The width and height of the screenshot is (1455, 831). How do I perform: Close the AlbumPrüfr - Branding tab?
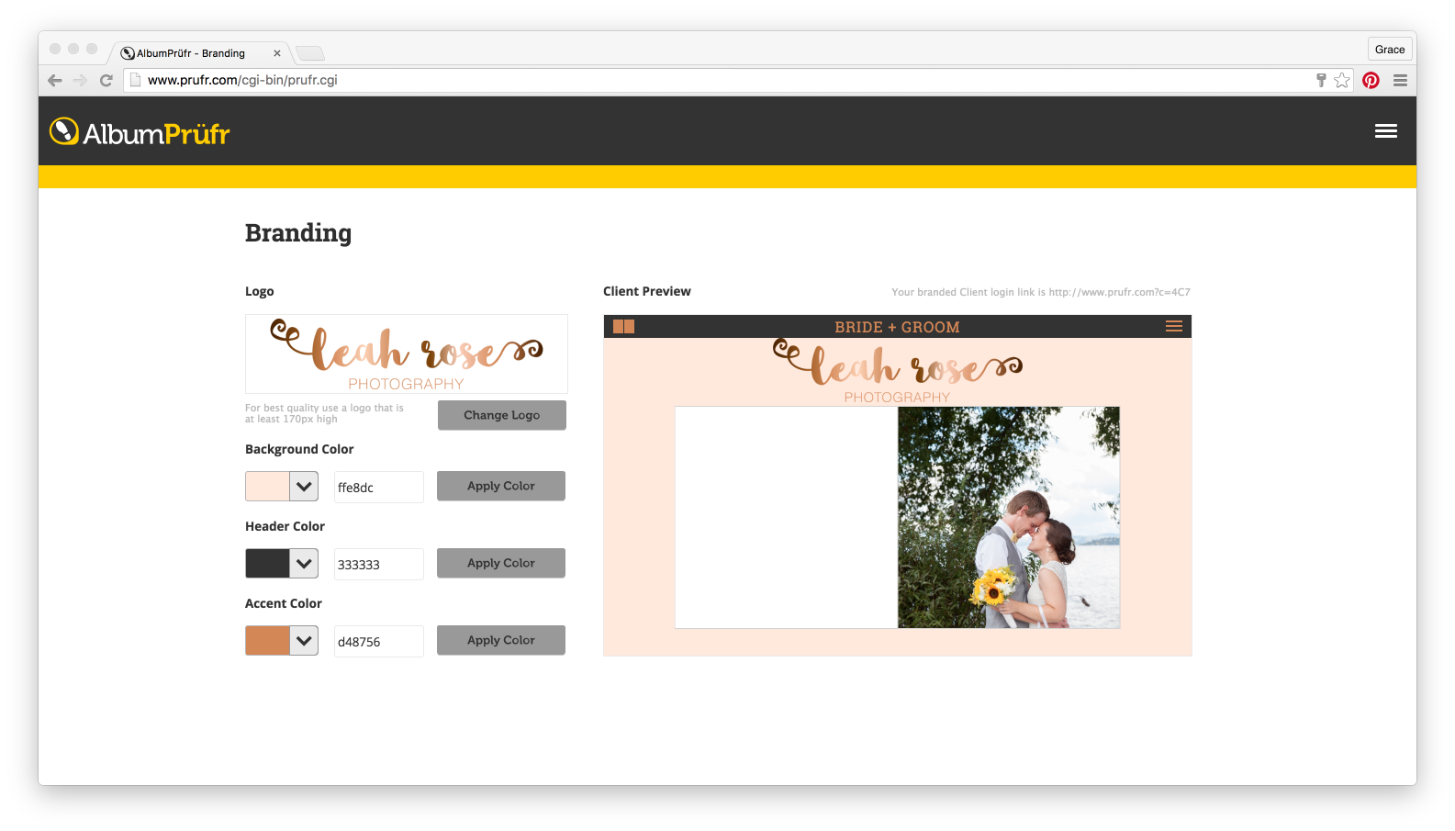tap(277, 53)
